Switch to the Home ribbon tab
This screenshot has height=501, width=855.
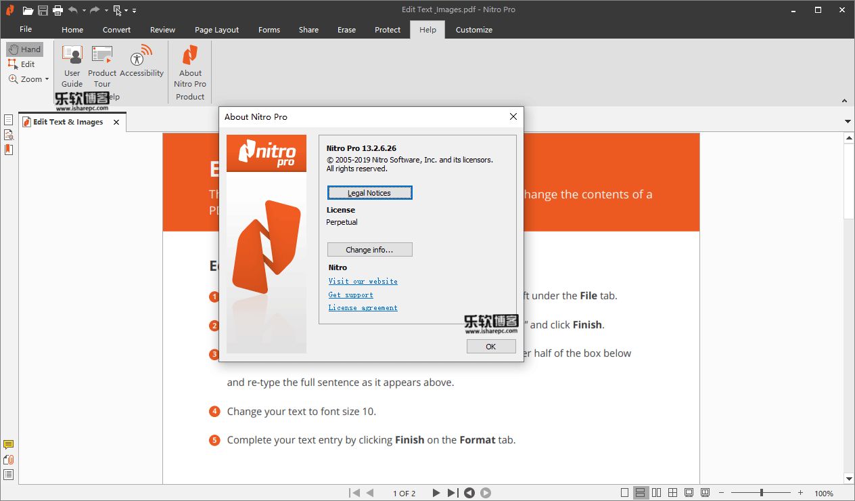[72, 30]
